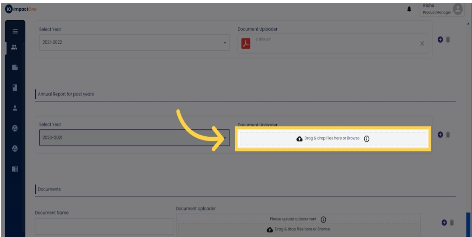Click the impactOne logo
472x237 pixels.
tap(21, 9)
